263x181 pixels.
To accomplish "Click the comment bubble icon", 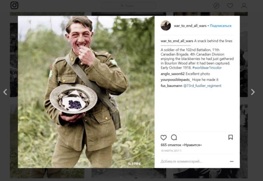I will [x=174, y=137].
